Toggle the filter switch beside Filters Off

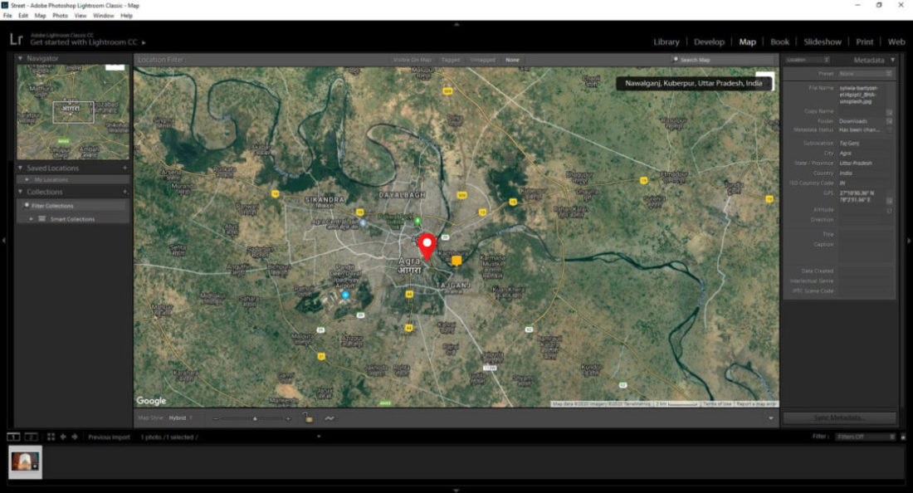903,437
